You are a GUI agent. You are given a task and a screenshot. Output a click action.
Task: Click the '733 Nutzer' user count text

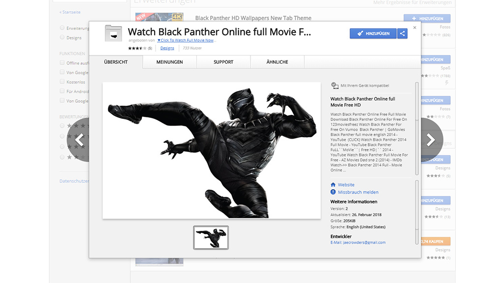click(x=192, y=48)
